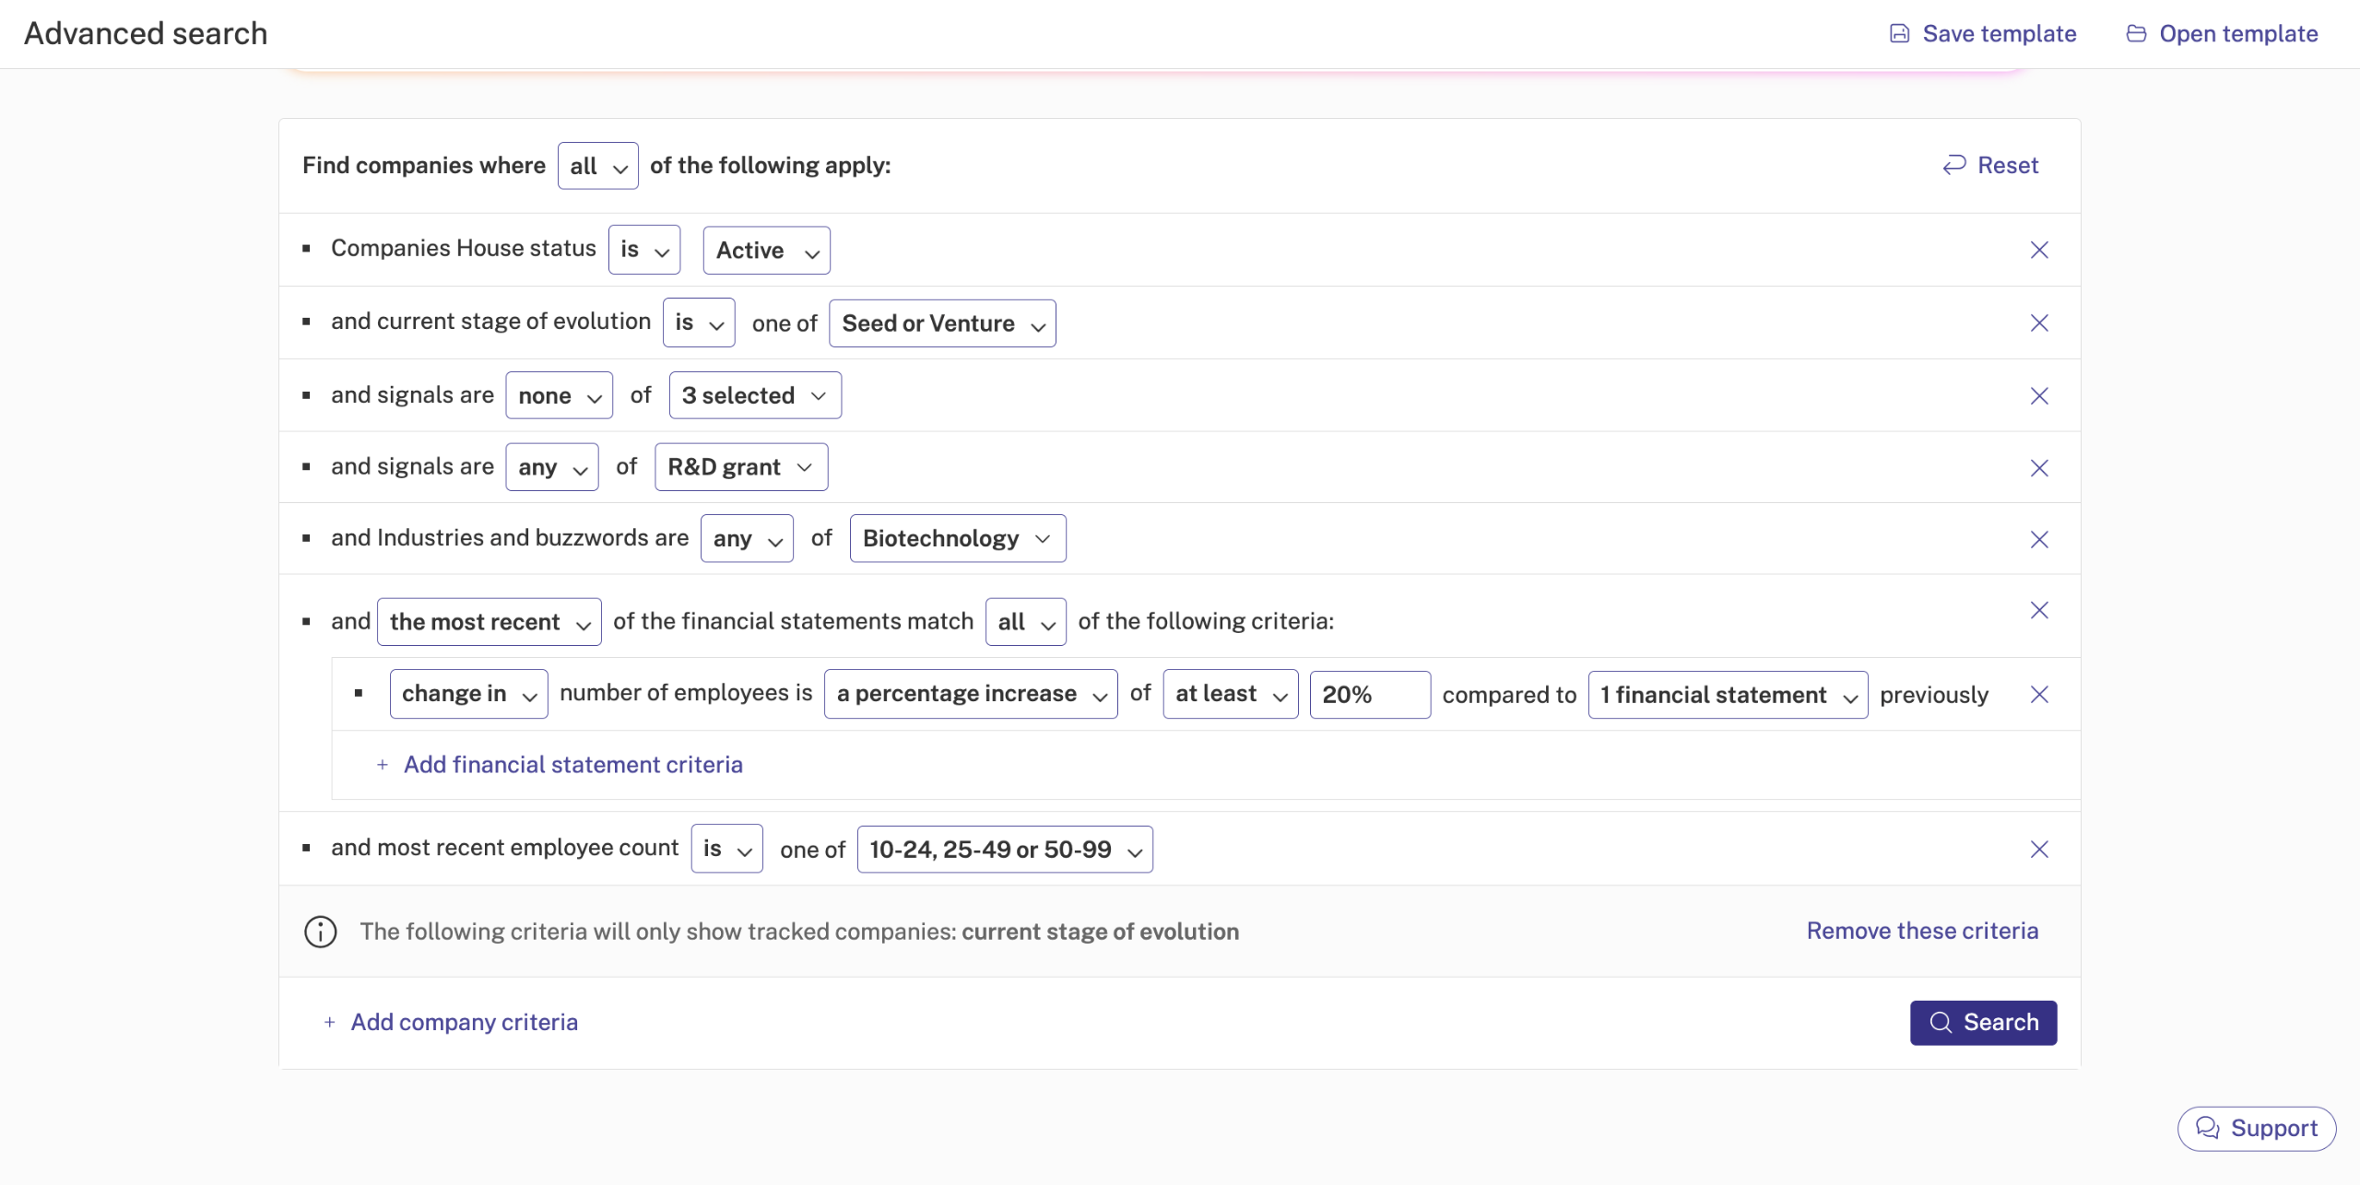Click the 20% percentage input field
Viewport: 2360px width, 1185px height.
[1369, 695]
